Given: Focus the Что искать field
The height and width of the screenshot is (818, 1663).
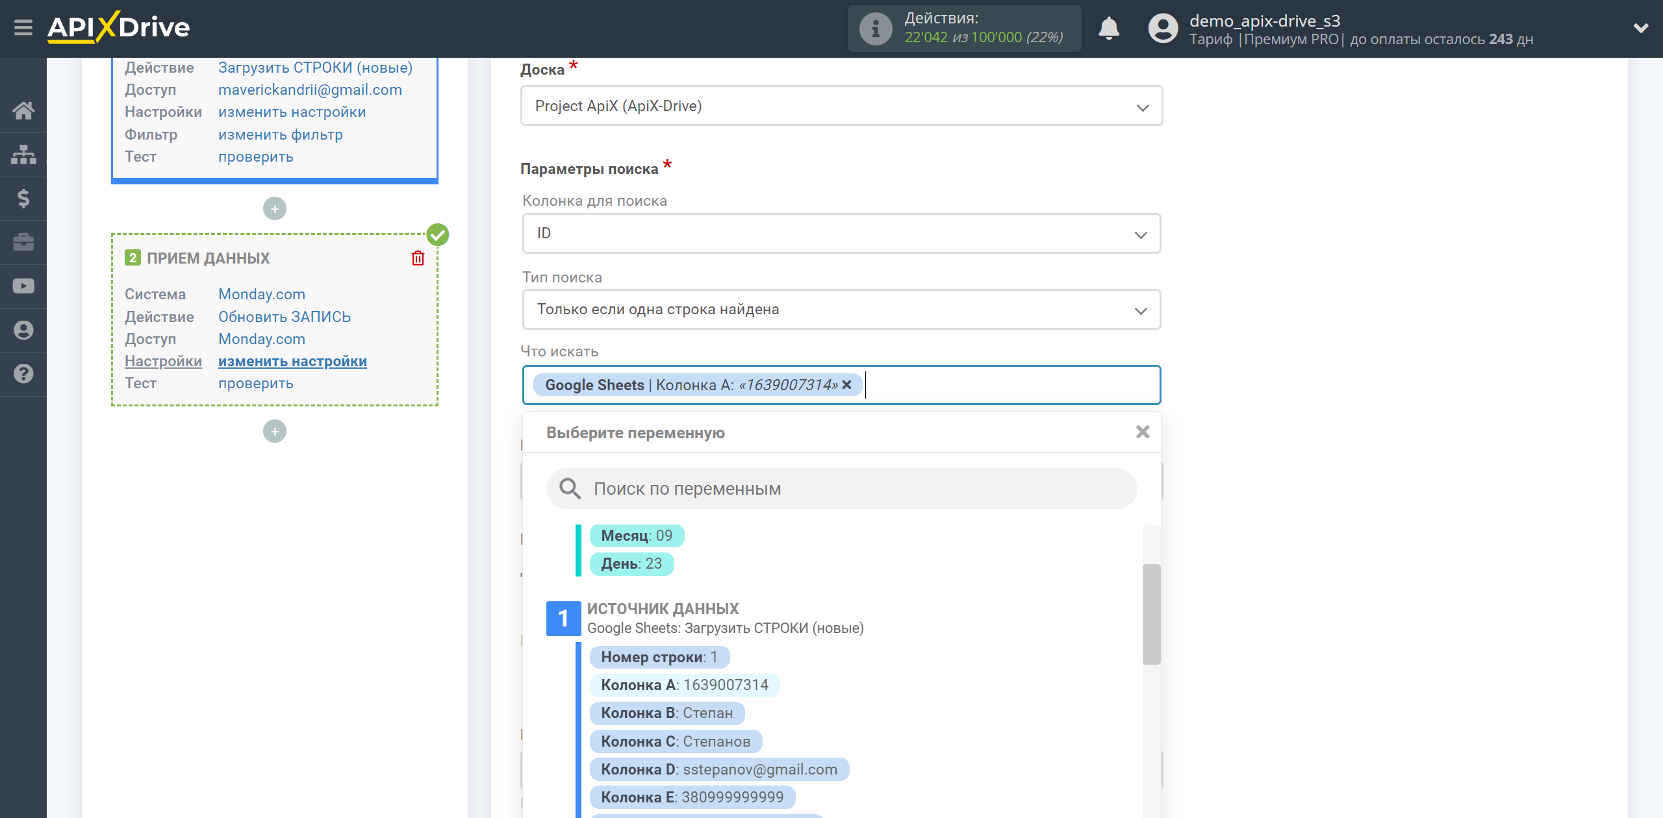Looking at the screenshot, I should pos(841,385).
